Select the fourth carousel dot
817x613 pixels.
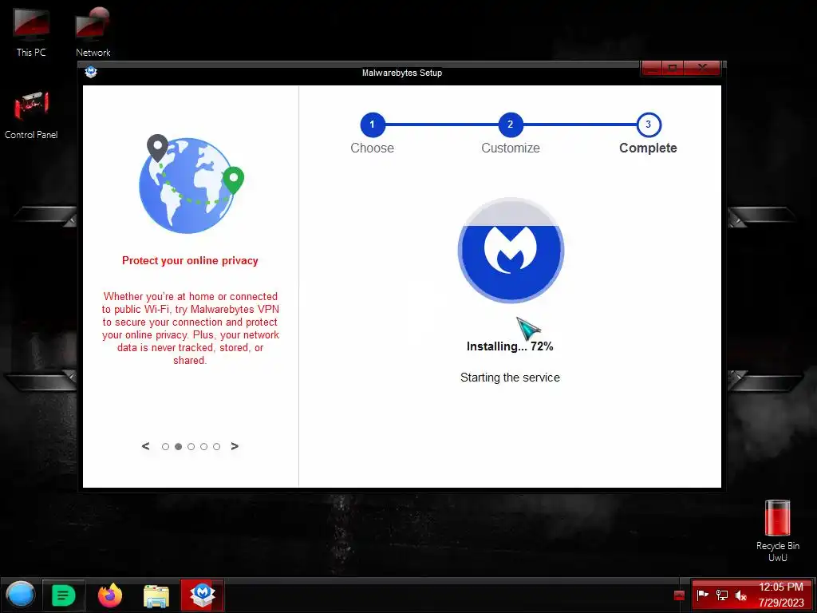tap(203, 447)
